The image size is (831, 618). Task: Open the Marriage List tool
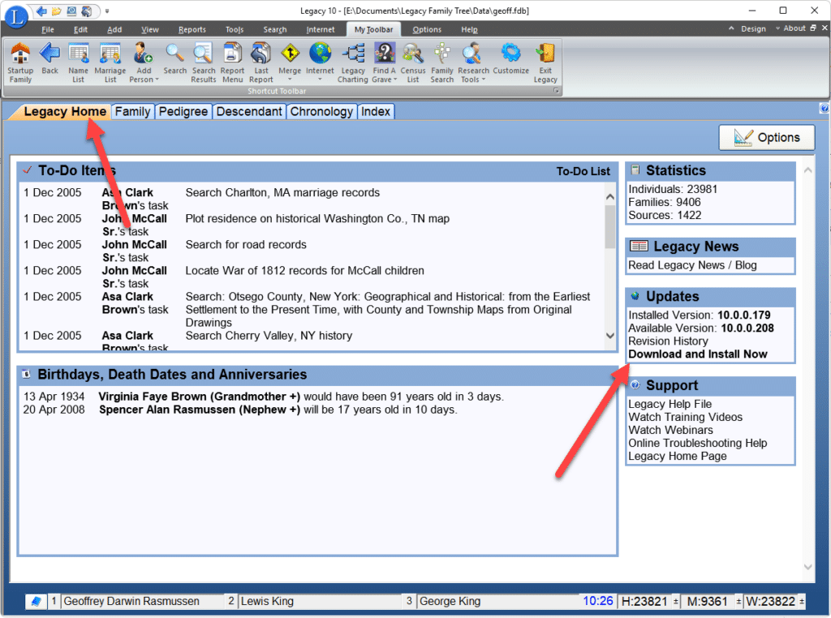[x=110, y=63]
